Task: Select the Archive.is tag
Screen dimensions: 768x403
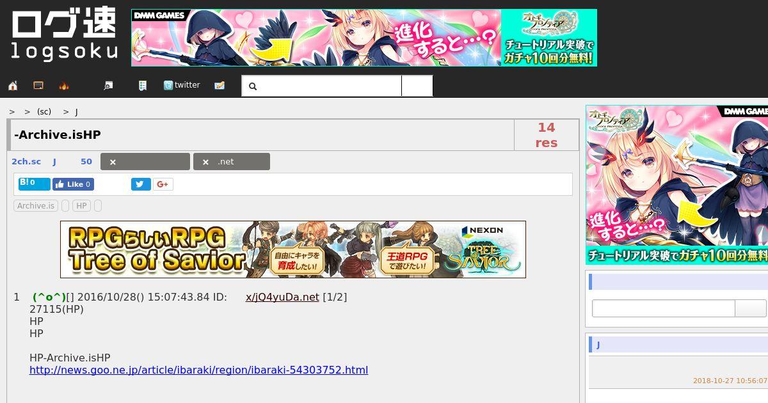Action: tap(36, 206)
